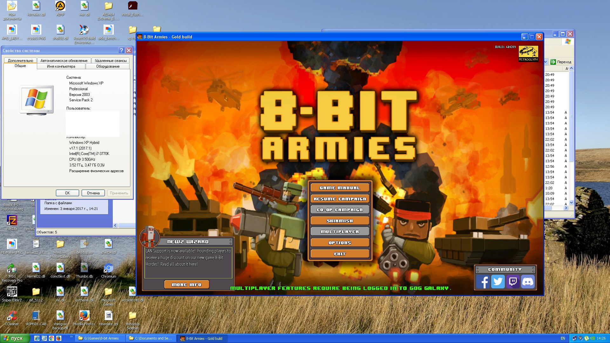Select Resume Campaign in the game menu
This screenshot has height=343, width=610.
[340, 199]
